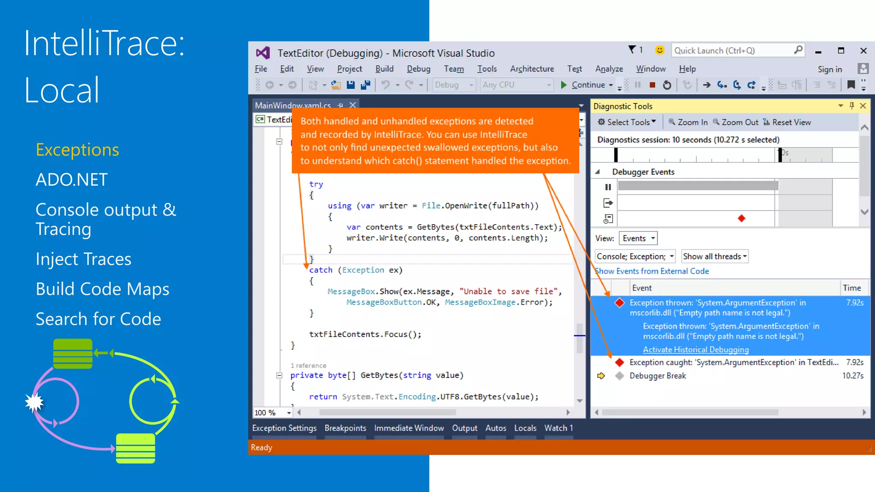The height and width of the screenshot is (492, 875).
Task: Collapse the upper code region outline box
Action: tap(279, 142)
